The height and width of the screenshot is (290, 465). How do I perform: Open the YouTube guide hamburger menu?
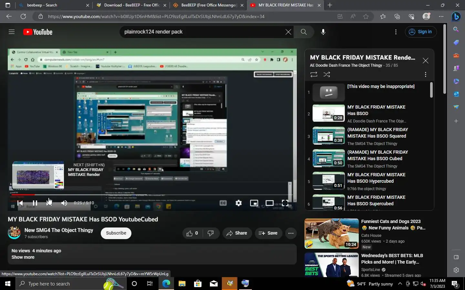[12, 32]
